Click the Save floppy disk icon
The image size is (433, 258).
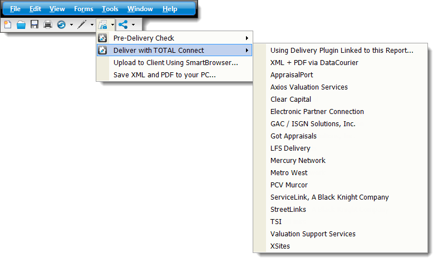tap(35, 24)
